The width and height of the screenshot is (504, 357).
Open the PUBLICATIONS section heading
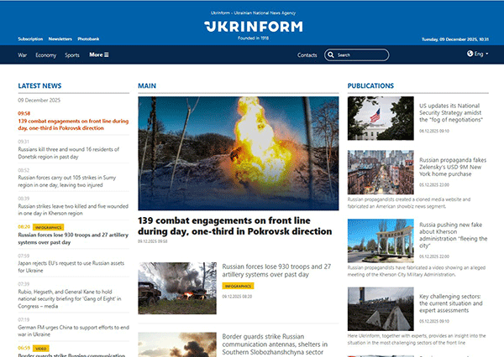[370, 85]
